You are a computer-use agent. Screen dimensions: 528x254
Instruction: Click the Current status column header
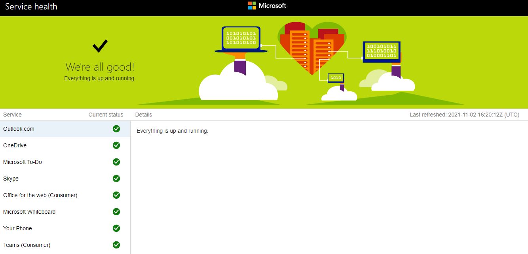click(x=106, y=115)
